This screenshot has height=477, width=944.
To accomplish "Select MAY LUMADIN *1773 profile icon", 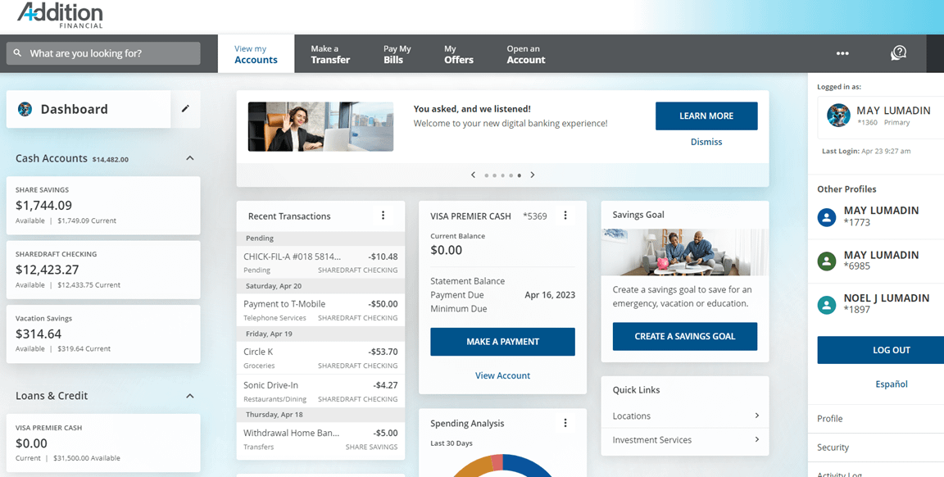I will (827, 217).
